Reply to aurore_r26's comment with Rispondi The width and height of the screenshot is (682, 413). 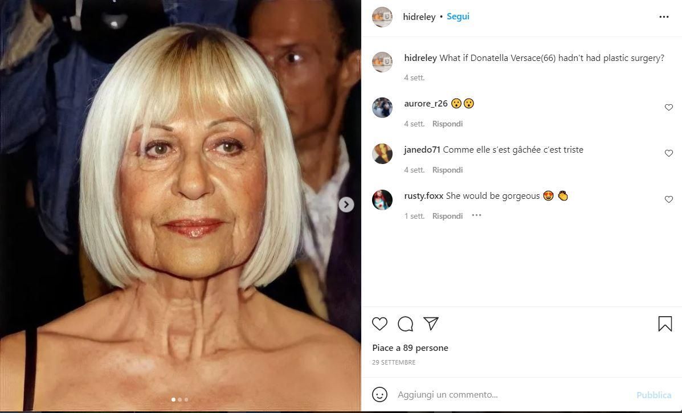point(447,124)
